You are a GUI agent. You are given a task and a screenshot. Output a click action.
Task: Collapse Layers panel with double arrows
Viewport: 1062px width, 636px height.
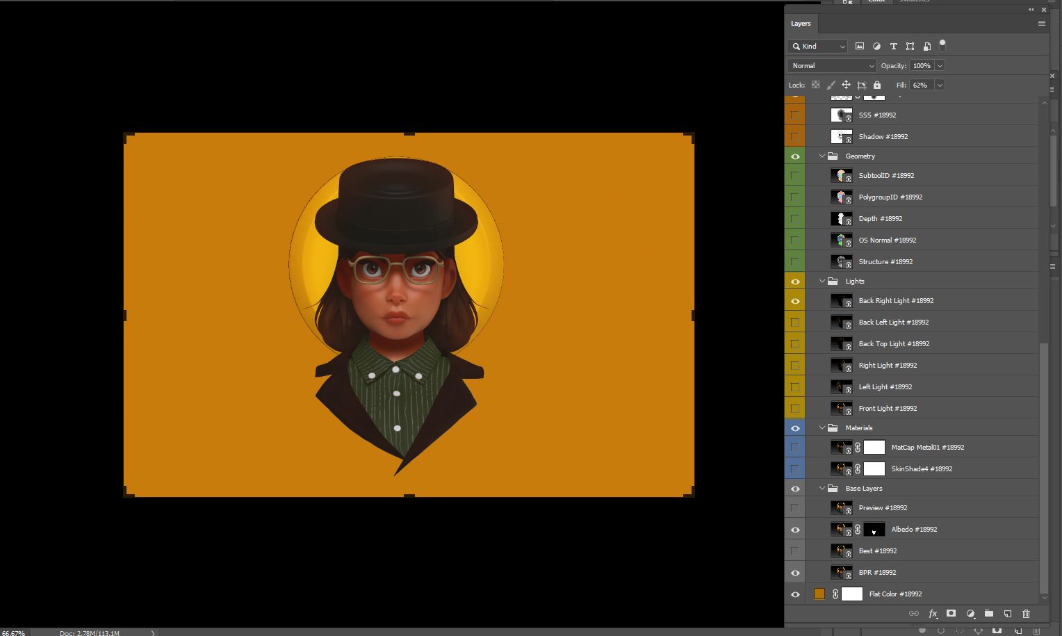1031,10
